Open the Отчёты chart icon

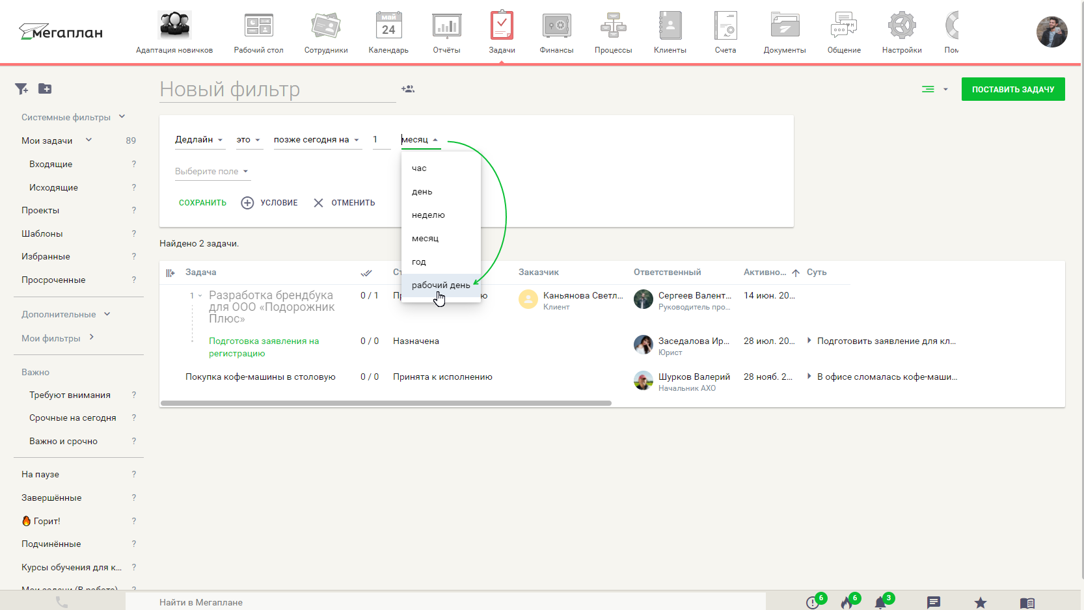[x=446, y=26]
